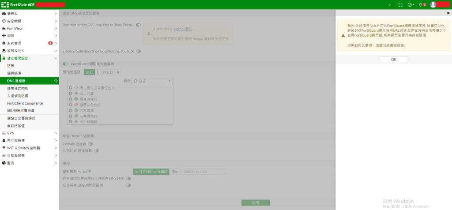Click the full screen icon in header
The height and width of the screenshot is (210, 452).
click(x=400, y=4)
